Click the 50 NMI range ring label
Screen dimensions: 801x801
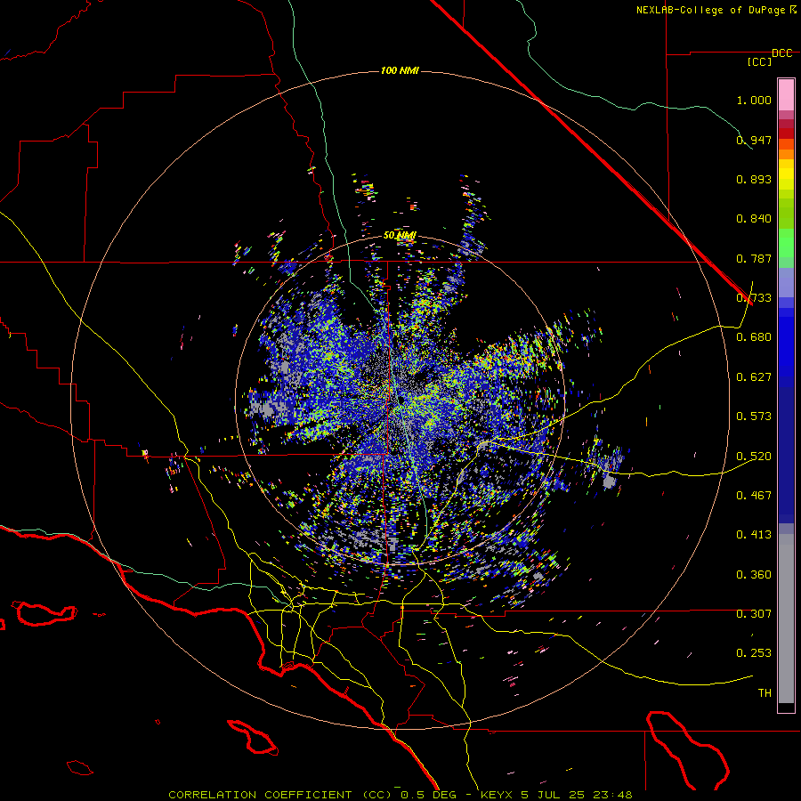[x=400, y=235]
